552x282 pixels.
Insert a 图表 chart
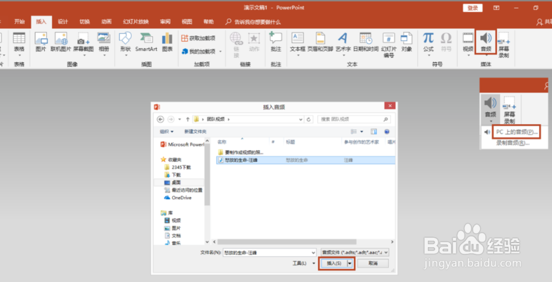click(x=167, y=42)
